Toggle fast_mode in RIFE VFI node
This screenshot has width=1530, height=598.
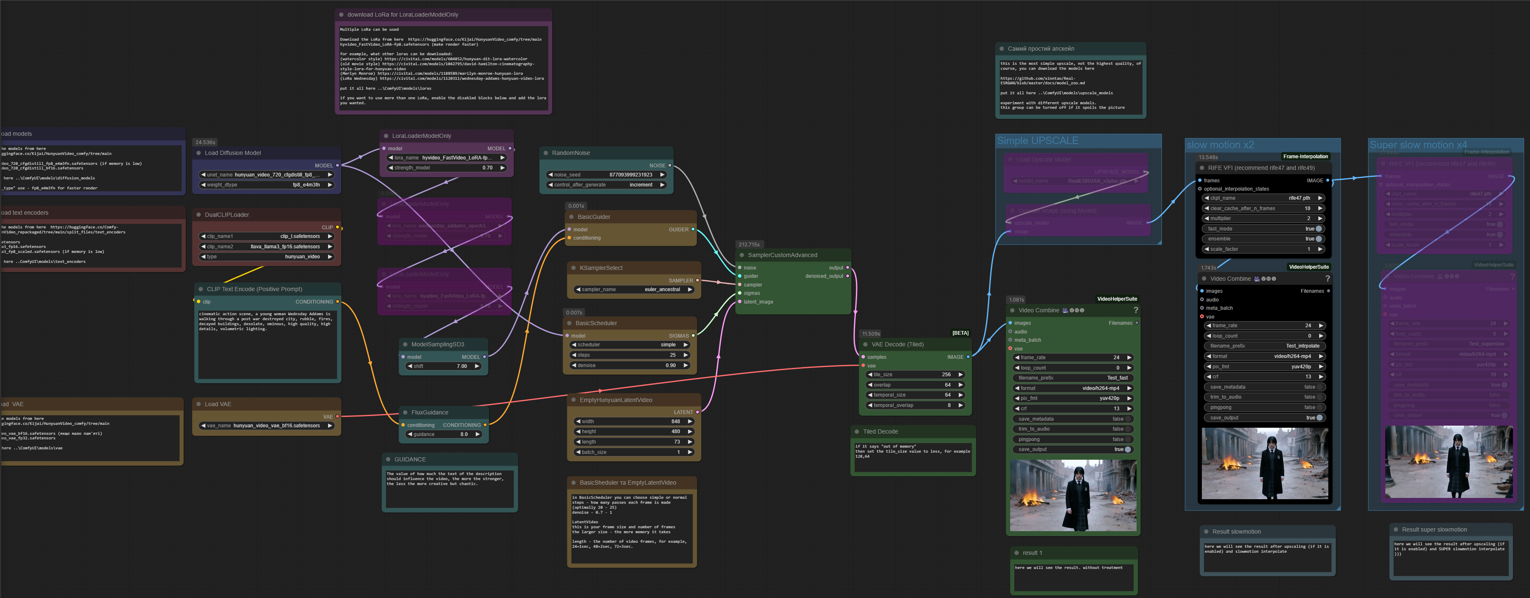[x=1318, y=228]
